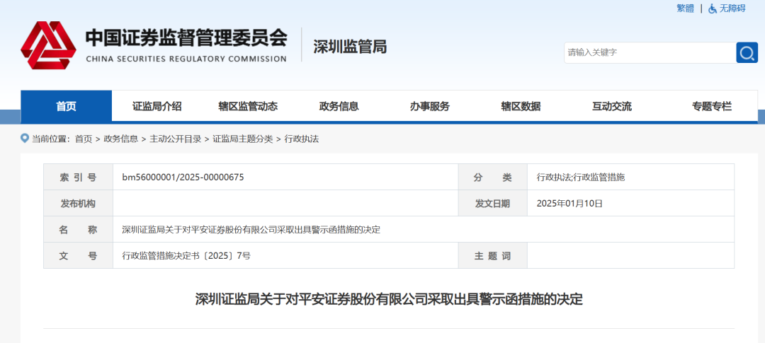
Task: Select index number bm56000001/2025-00000675
Action: click(x=183, y=178)
